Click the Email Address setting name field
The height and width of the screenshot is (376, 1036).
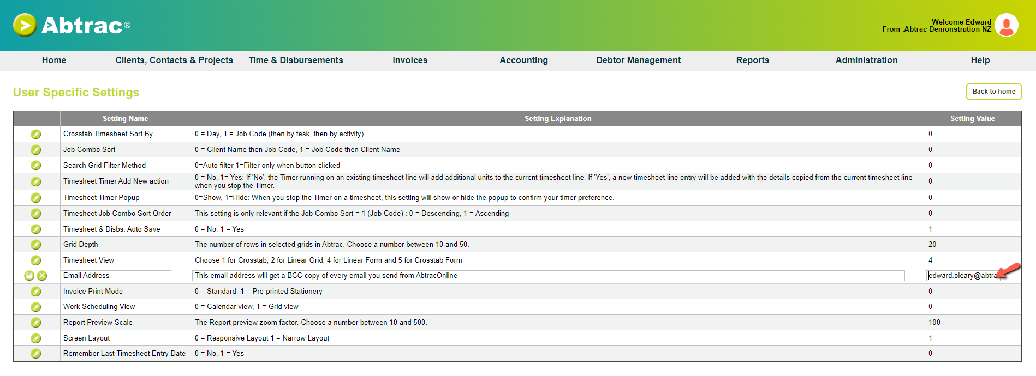(x=116, y=276)
